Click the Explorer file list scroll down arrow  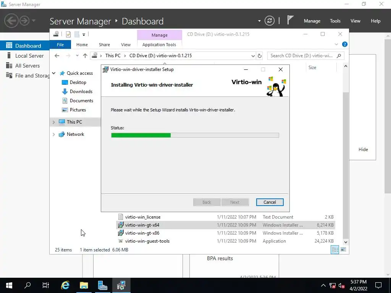(x=346, y=242)
